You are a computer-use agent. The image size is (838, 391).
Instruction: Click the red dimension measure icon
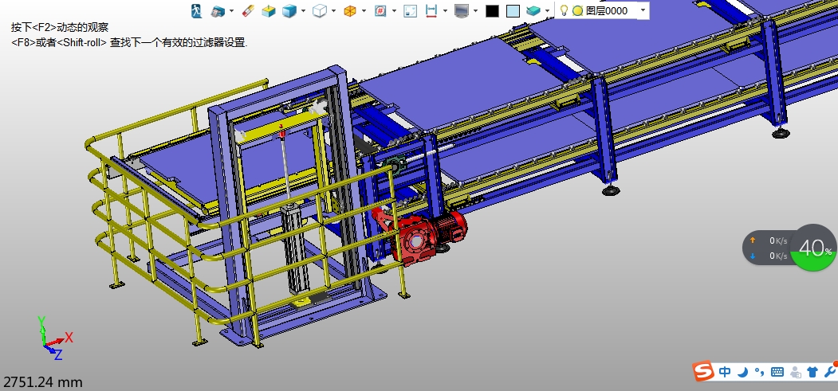[x=432, y=11]
